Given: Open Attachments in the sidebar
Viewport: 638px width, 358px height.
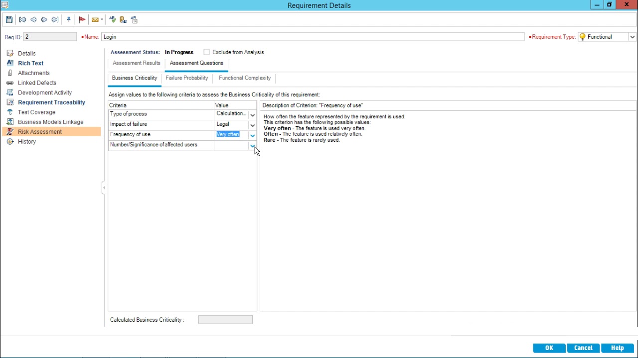Looking at the screenshot, I should click(34, 73).
